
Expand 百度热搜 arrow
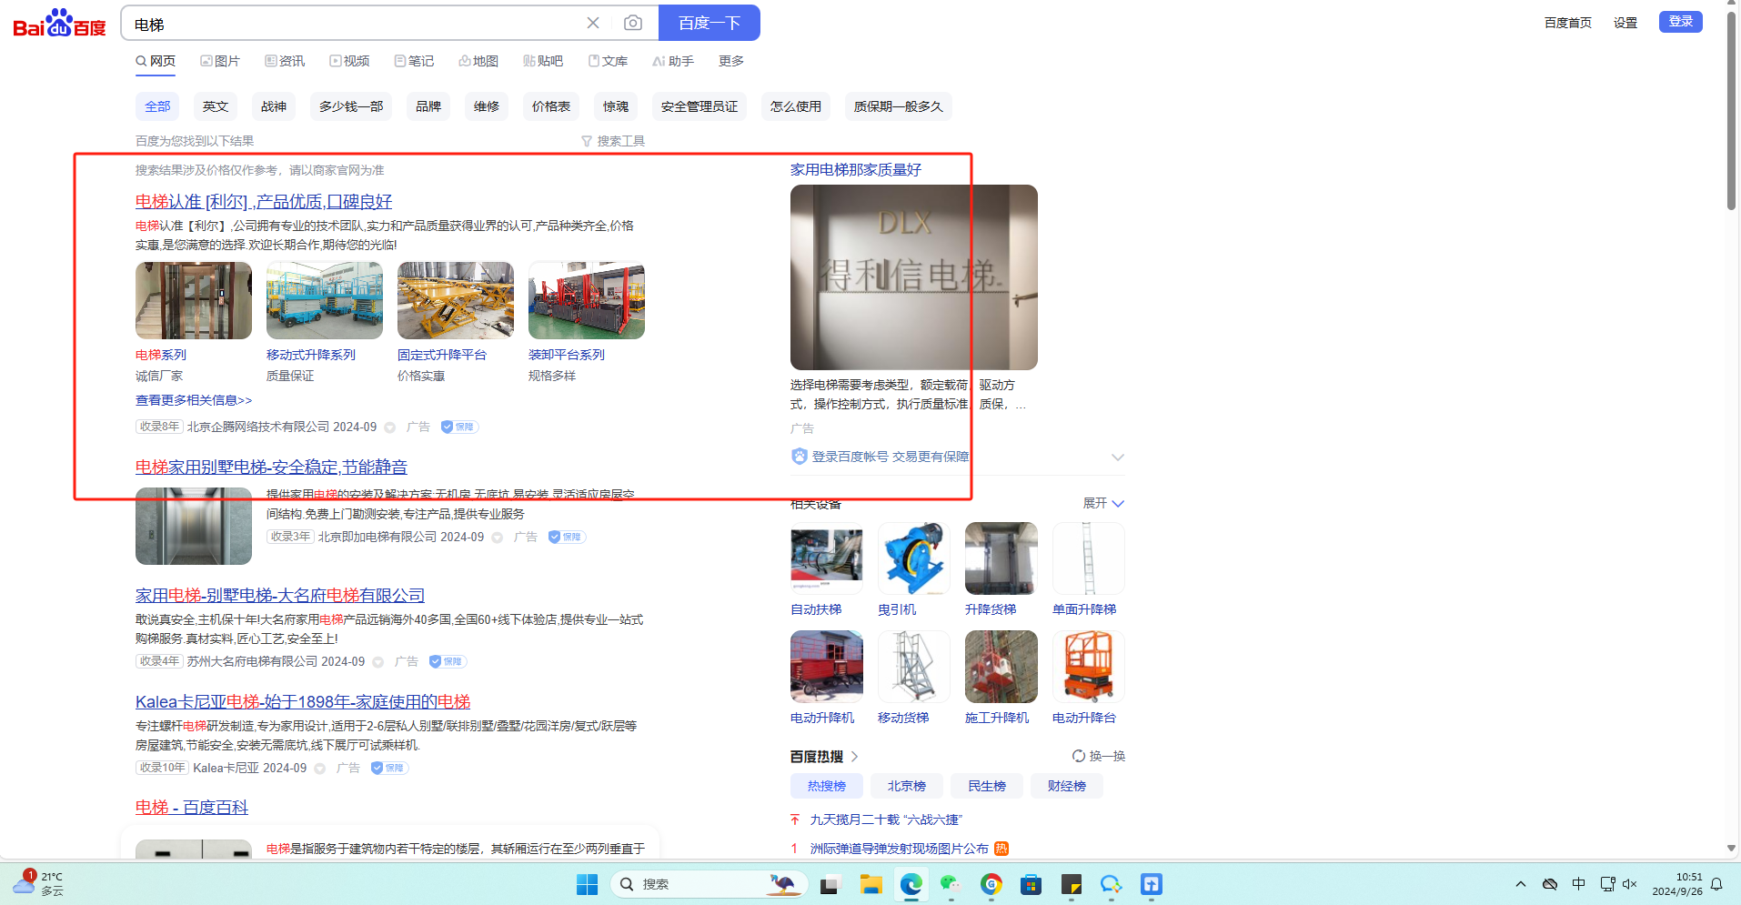coord(854,757)
